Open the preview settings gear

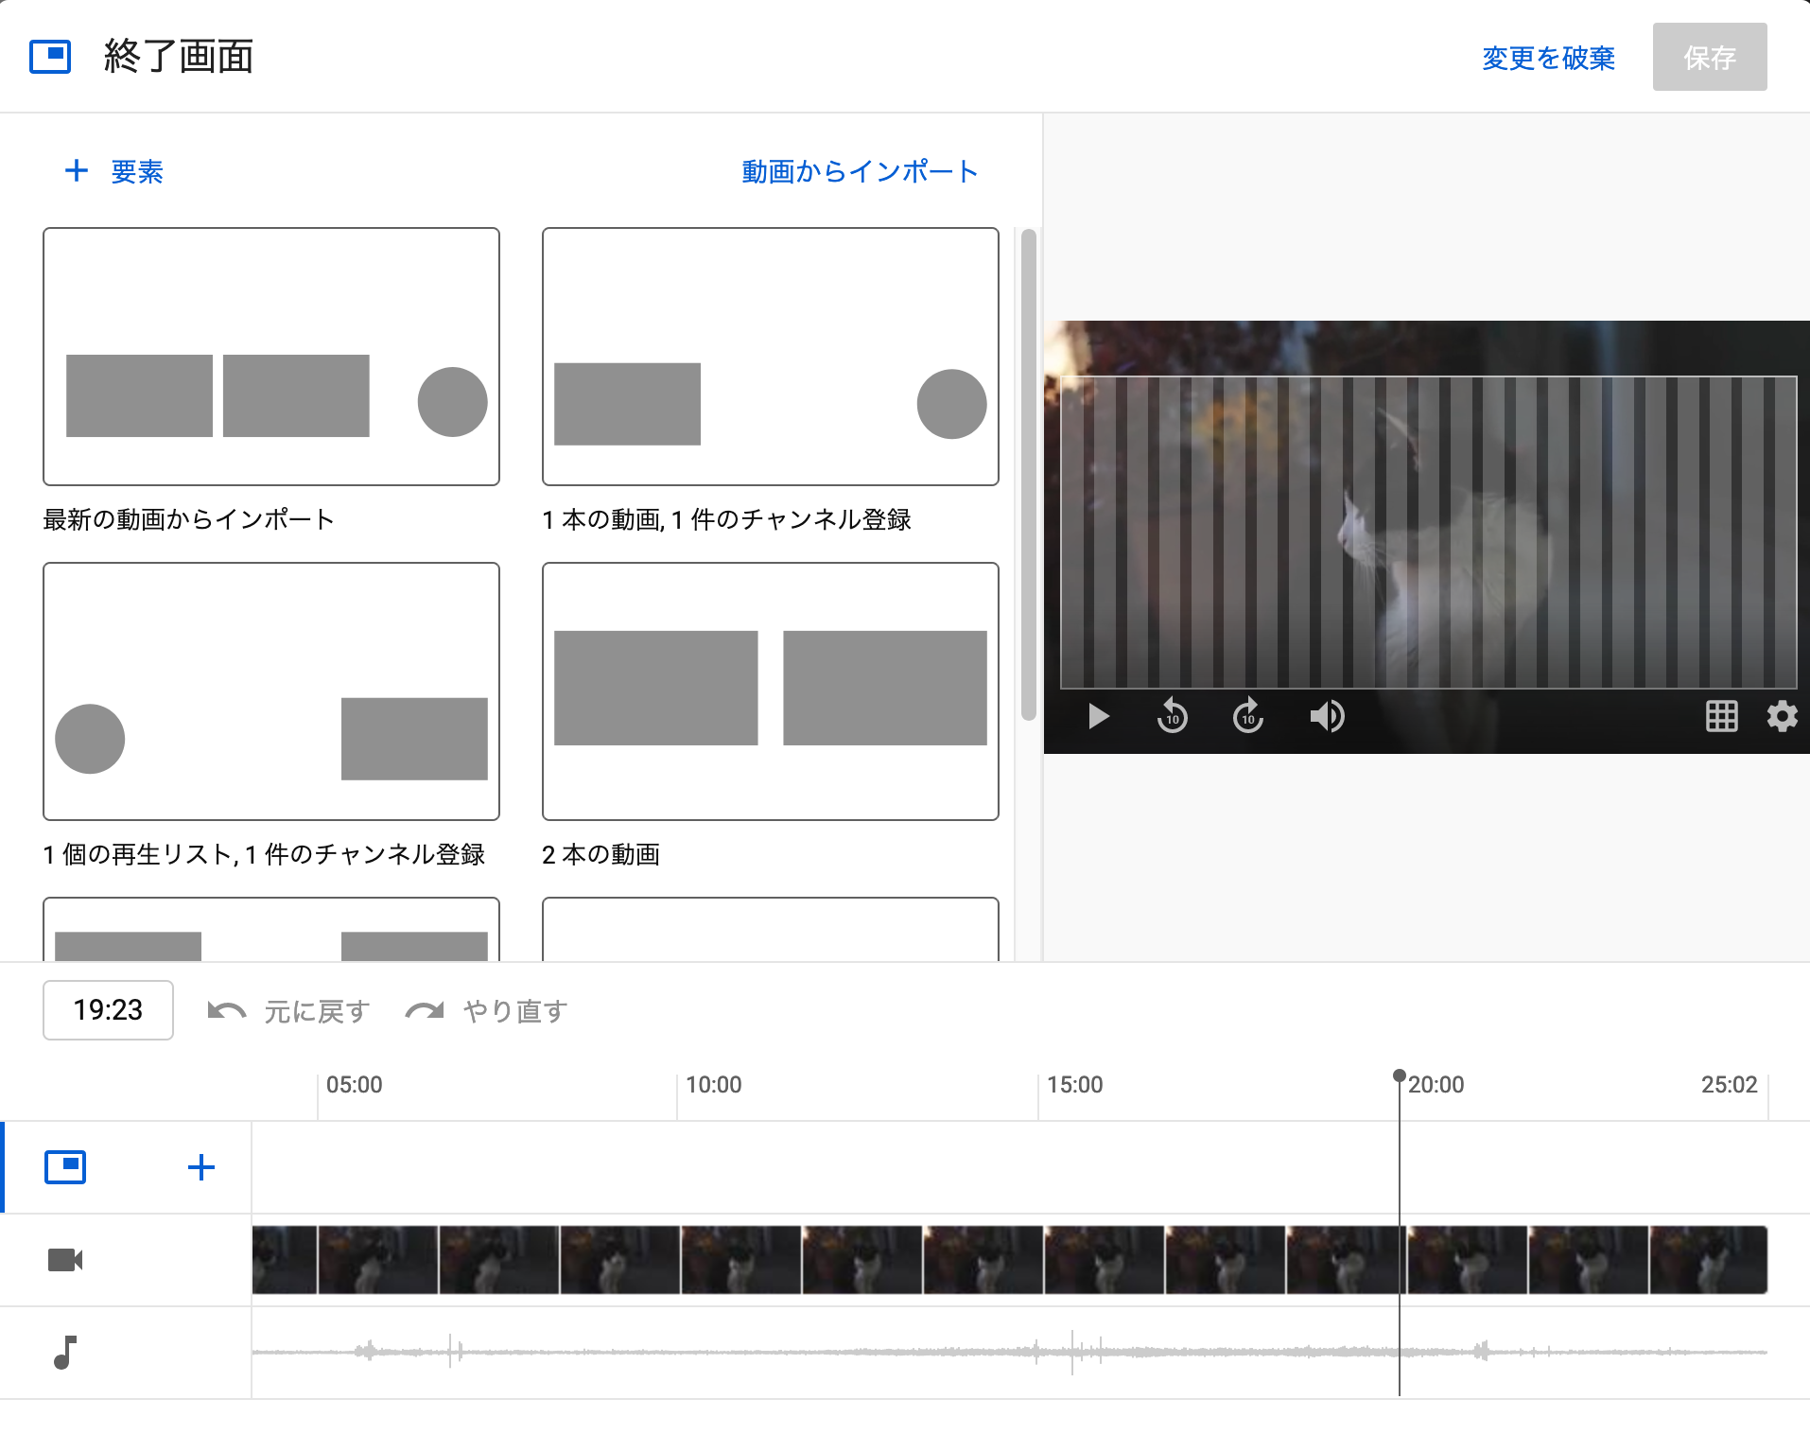tap(1782, 716)
